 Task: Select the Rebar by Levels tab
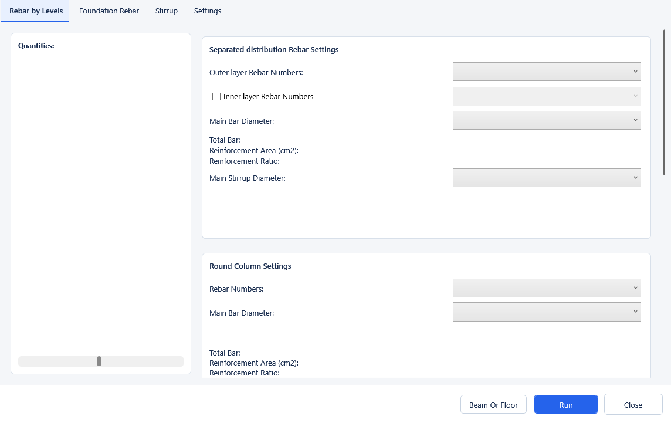click(x=36, y=11)
